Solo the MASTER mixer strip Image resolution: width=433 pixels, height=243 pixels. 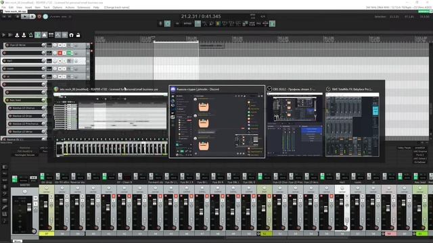[x=35, y=204]
